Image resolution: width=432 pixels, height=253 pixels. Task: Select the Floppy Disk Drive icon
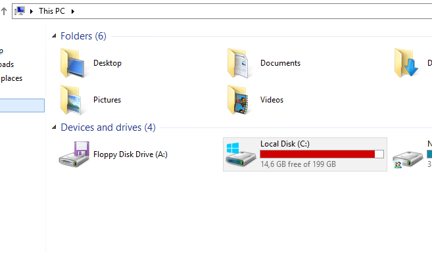pyautogui.click(x=74, y=154)
